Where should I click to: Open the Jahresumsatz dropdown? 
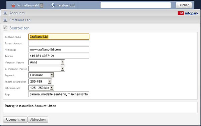coord(41,88)
